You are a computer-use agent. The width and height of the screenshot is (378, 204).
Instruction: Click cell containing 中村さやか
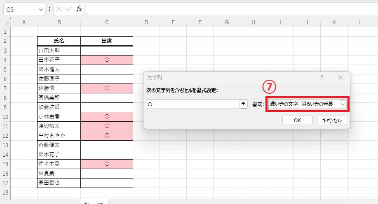pos(59,136)
